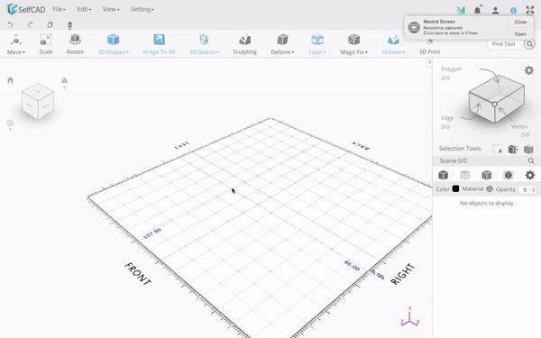This screenshot has height=338, width=541.
Task: Click the SelfCAD logo
Action: click(26, 9)
